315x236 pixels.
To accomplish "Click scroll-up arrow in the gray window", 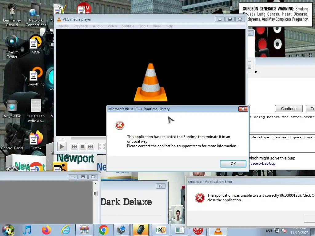I will pos(95,184).
